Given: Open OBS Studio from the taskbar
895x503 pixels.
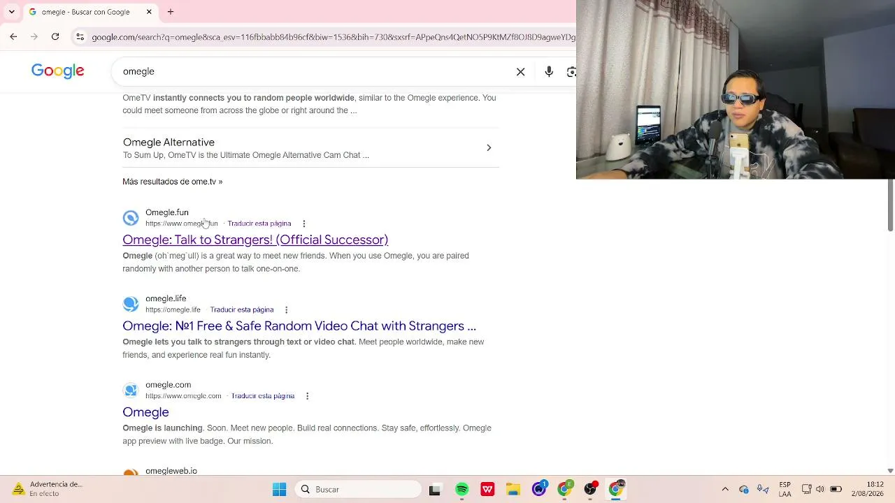Looking at the screenshot, I should (x=590, y=489).
